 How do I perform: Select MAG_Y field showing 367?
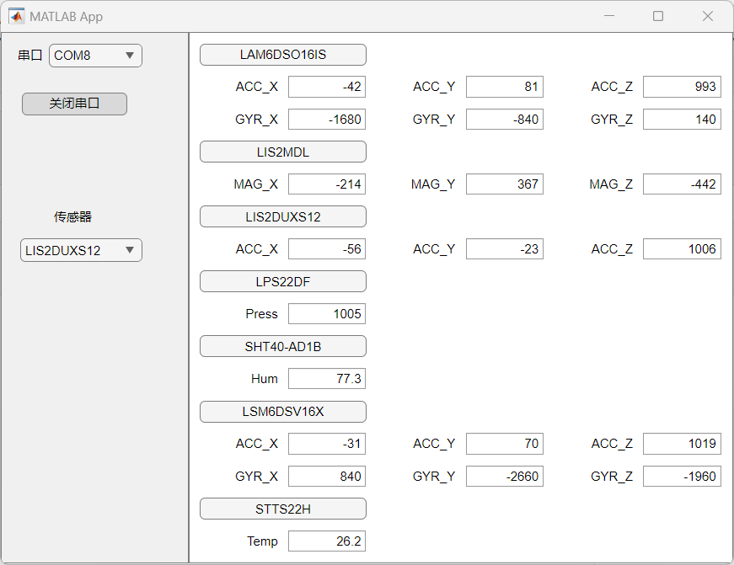[505, 184]
